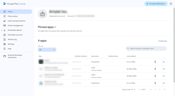Pin the second Draft app row
The width and height of the screenshot is (175, 96).
pyautogui.click(x=155, y=76)
